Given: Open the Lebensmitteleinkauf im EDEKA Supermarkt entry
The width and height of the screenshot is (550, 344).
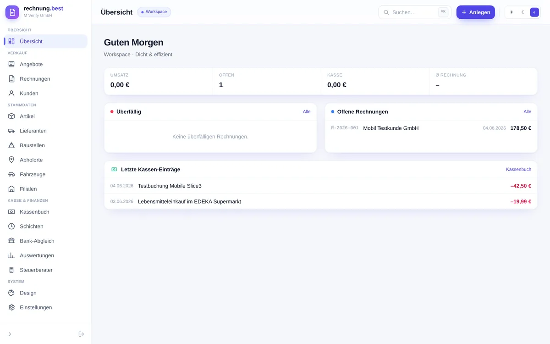Looking at the screenshot, I should pos(321,201).
